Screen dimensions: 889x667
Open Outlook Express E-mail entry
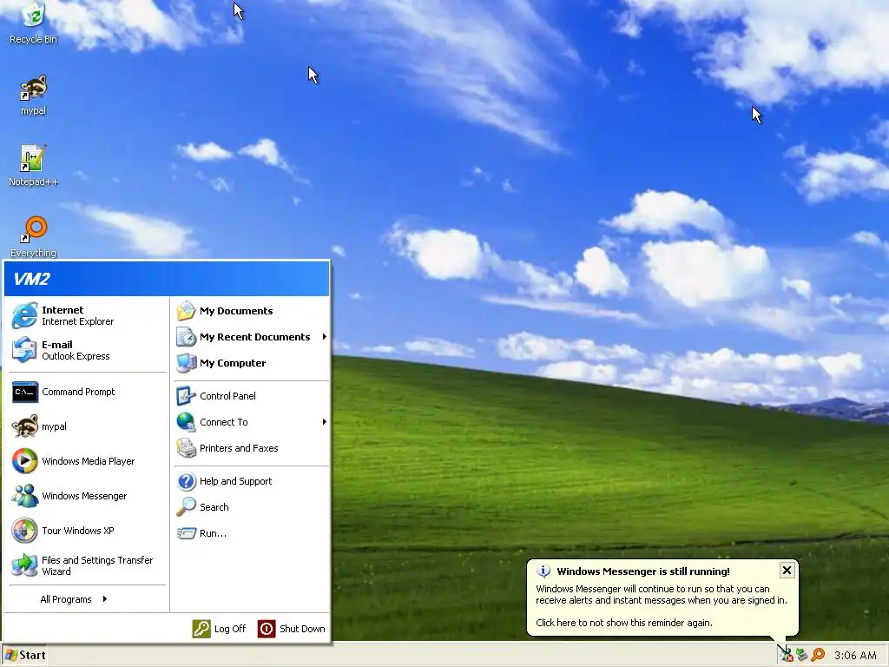(x=88, y=350)
